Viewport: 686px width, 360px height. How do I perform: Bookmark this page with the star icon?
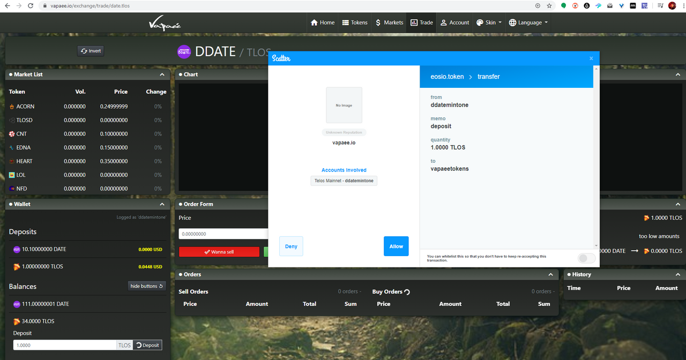click(x=549, y=5)
